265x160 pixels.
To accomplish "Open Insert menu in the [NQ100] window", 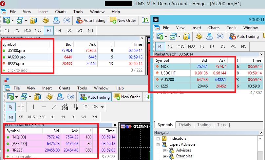I will click(x=47, y=88).
